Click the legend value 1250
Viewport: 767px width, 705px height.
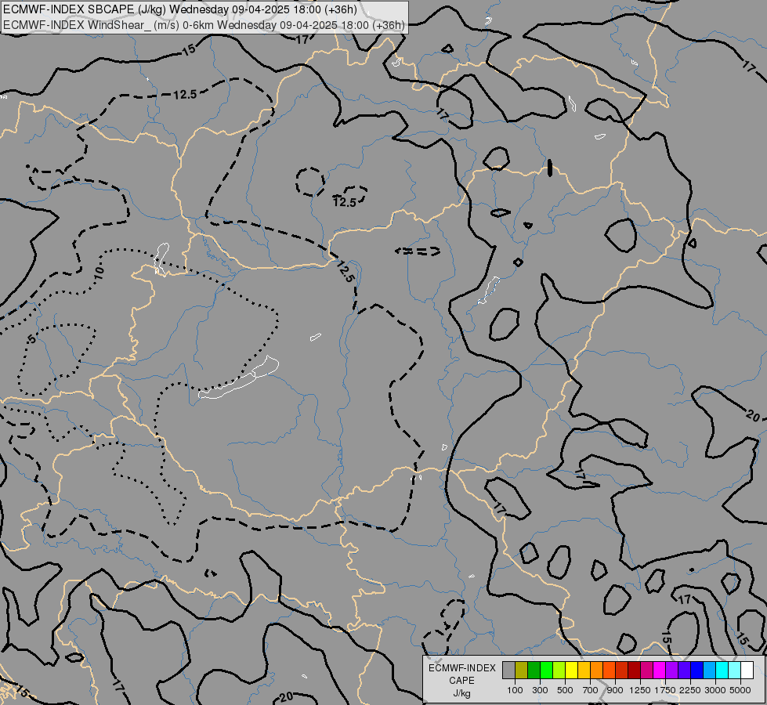[x=640, y=690]
